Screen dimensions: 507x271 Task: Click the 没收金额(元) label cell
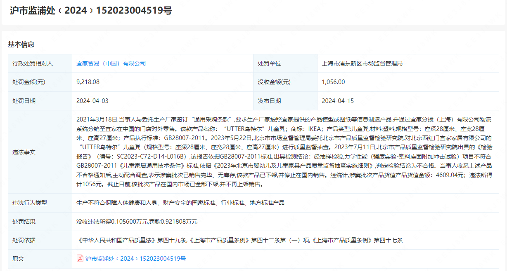point(285,82)
